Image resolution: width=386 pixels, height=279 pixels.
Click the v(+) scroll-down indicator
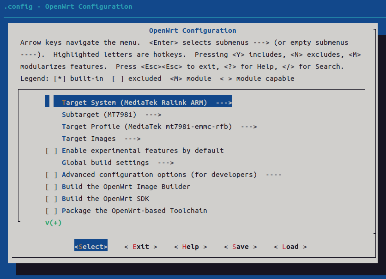coord(54,223)
